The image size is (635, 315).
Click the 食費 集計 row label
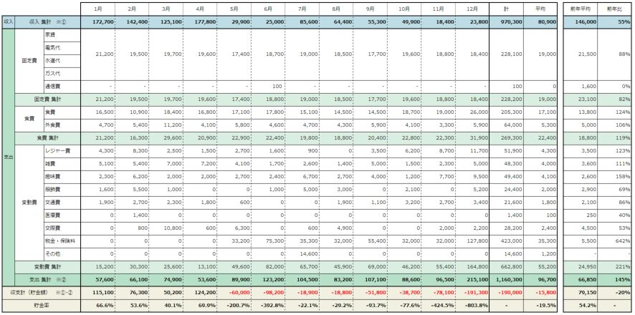coord(48,138)
